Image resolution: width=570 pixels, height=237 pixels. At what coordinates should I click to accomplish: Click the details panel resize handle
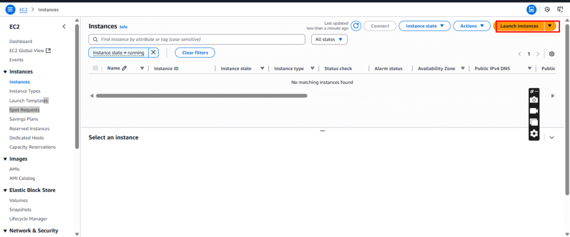322,131
